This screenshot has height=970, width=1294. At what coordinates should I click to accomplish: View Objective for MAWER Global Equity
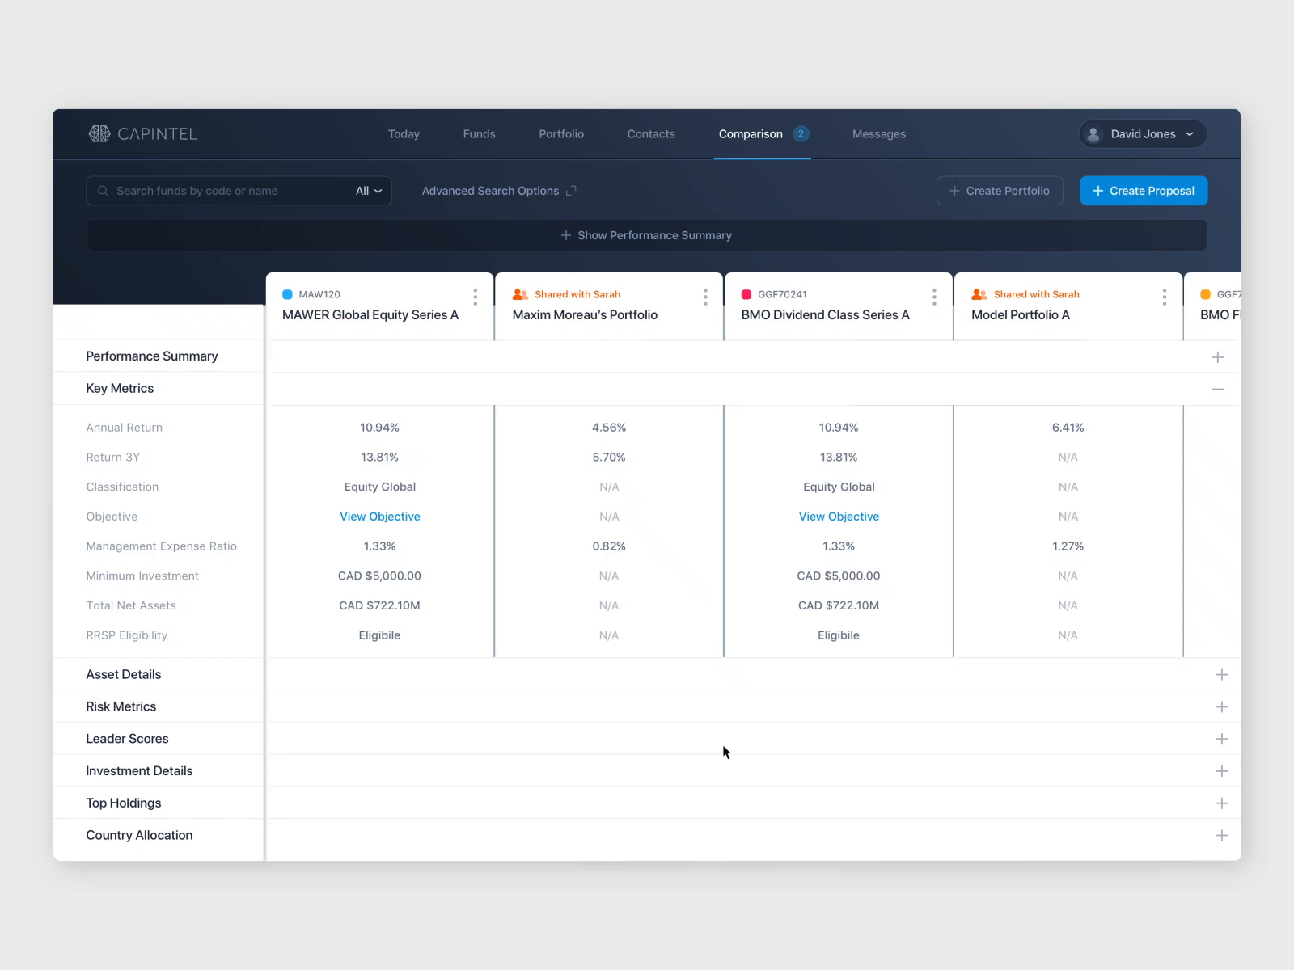379,517
